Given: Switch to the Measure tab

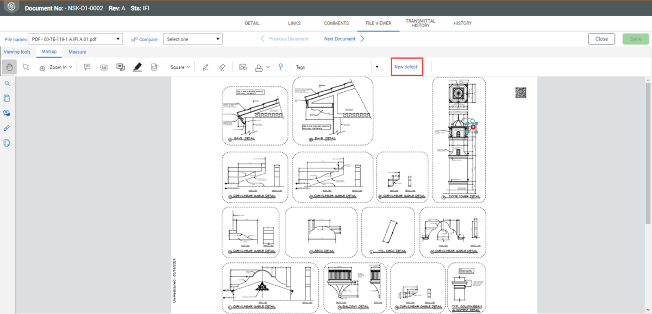Looking at the screenshot, I should [x=77, y=52].
